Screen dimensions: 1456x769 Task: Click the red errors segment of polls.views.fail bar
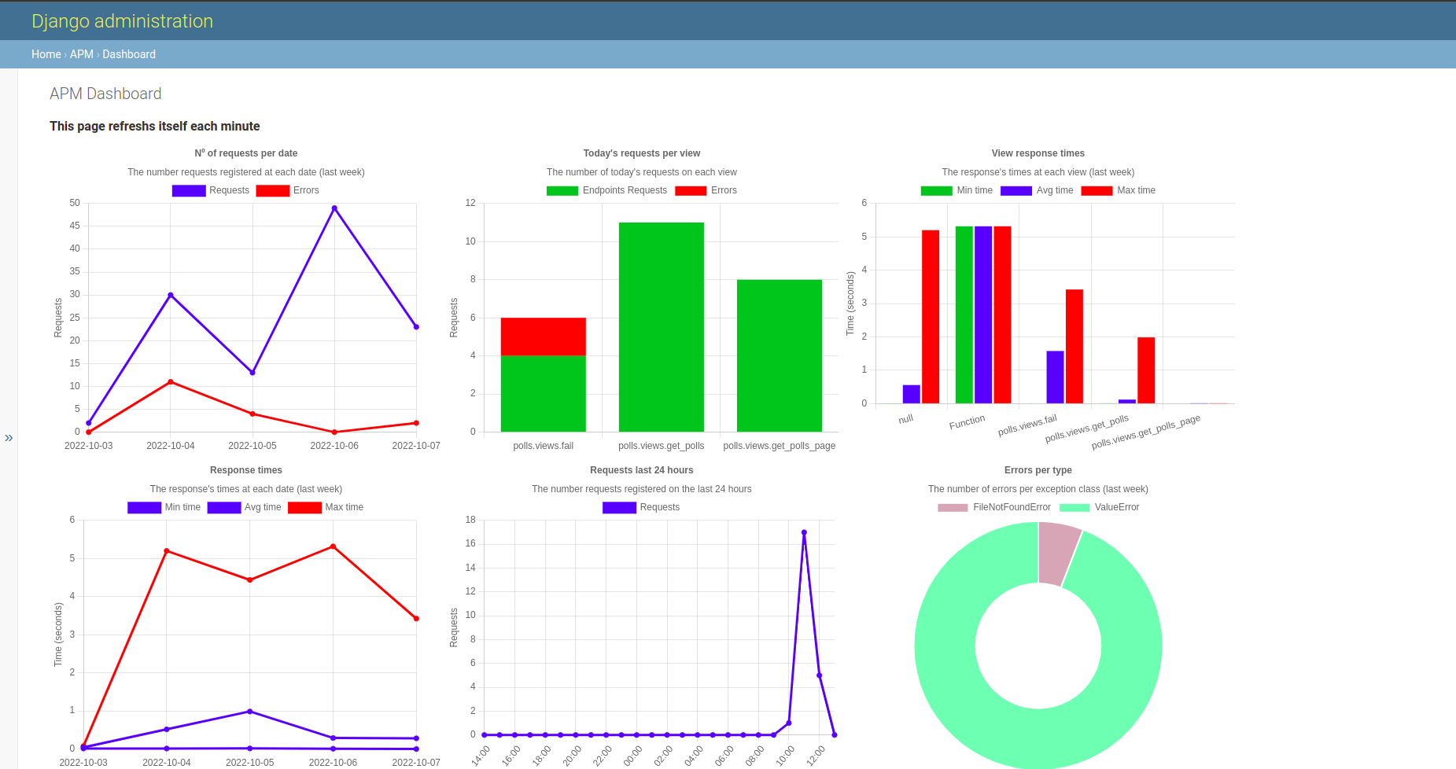[x=544, y=337]
